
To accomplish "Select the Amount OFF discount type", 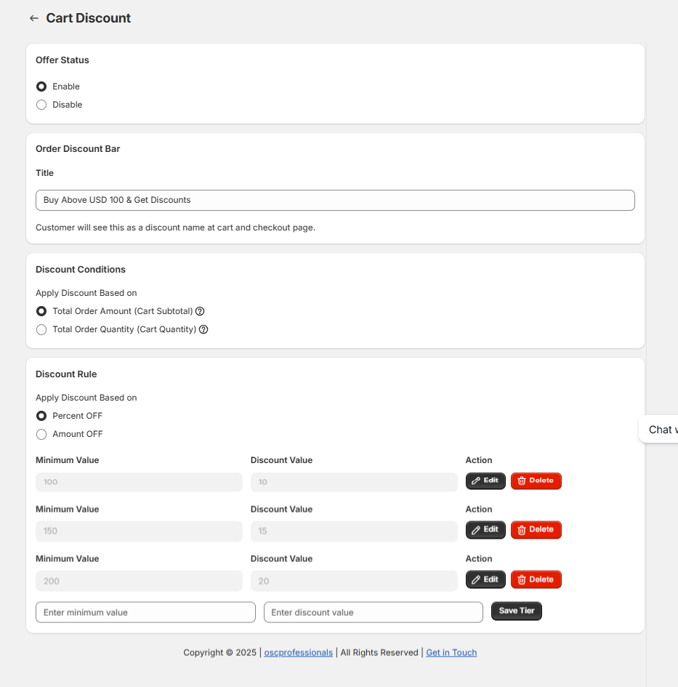I will click(41, 434).
